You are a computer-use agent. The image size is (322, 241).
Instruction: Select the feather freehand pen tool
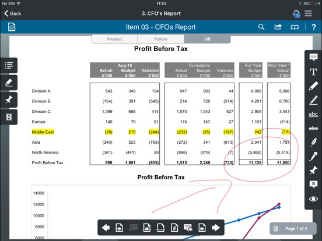(x=313, y=142)
